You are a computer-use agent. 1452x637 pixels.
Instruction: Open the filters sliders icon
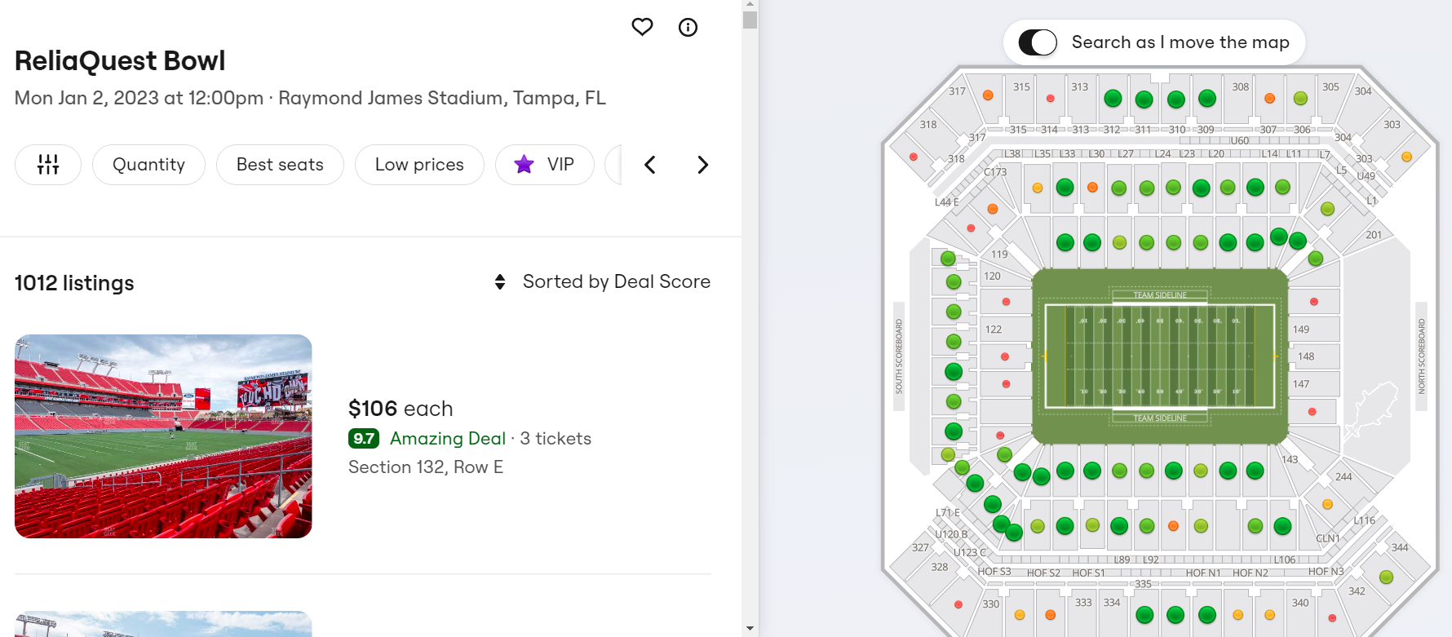(48, 165)
